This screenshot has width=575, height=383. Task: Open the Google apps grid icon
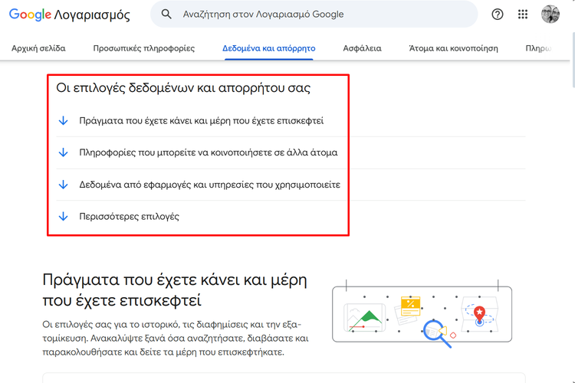coord(523,15)
